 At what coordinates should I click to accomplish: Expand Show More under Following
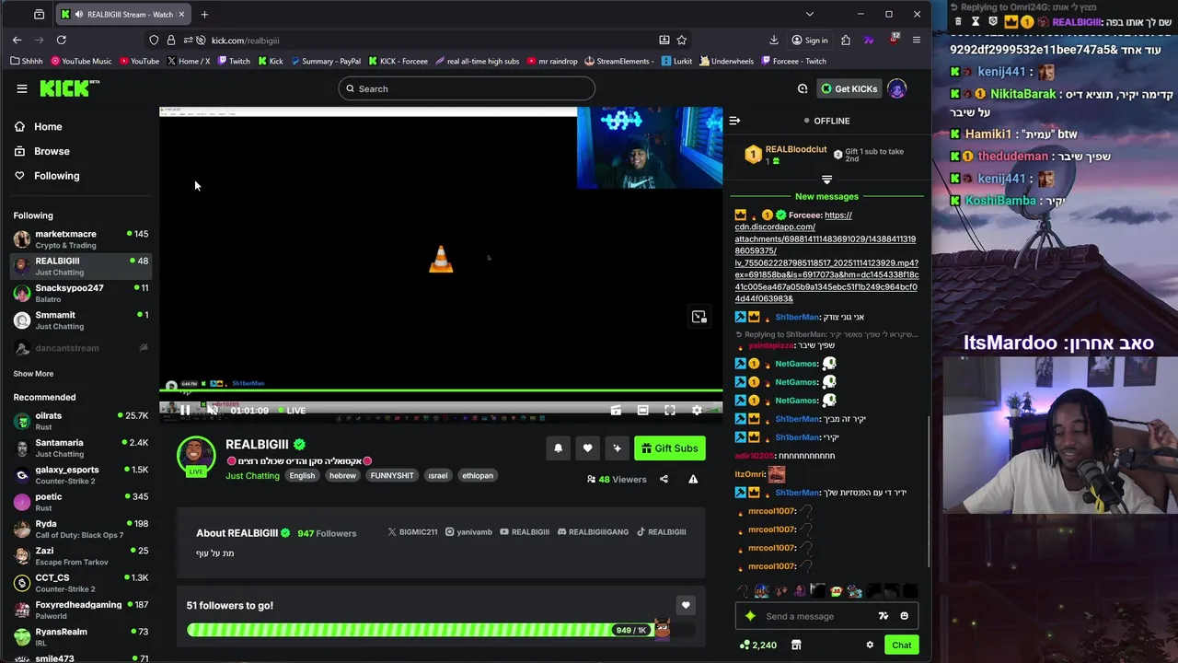click(33, 374)
